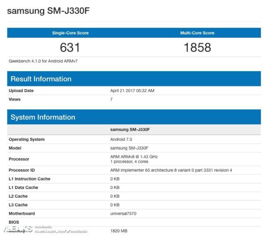Select the Single-Core Score header
Image resolution: width=269 pixels, height=238 pixels.
click(70, 33)
